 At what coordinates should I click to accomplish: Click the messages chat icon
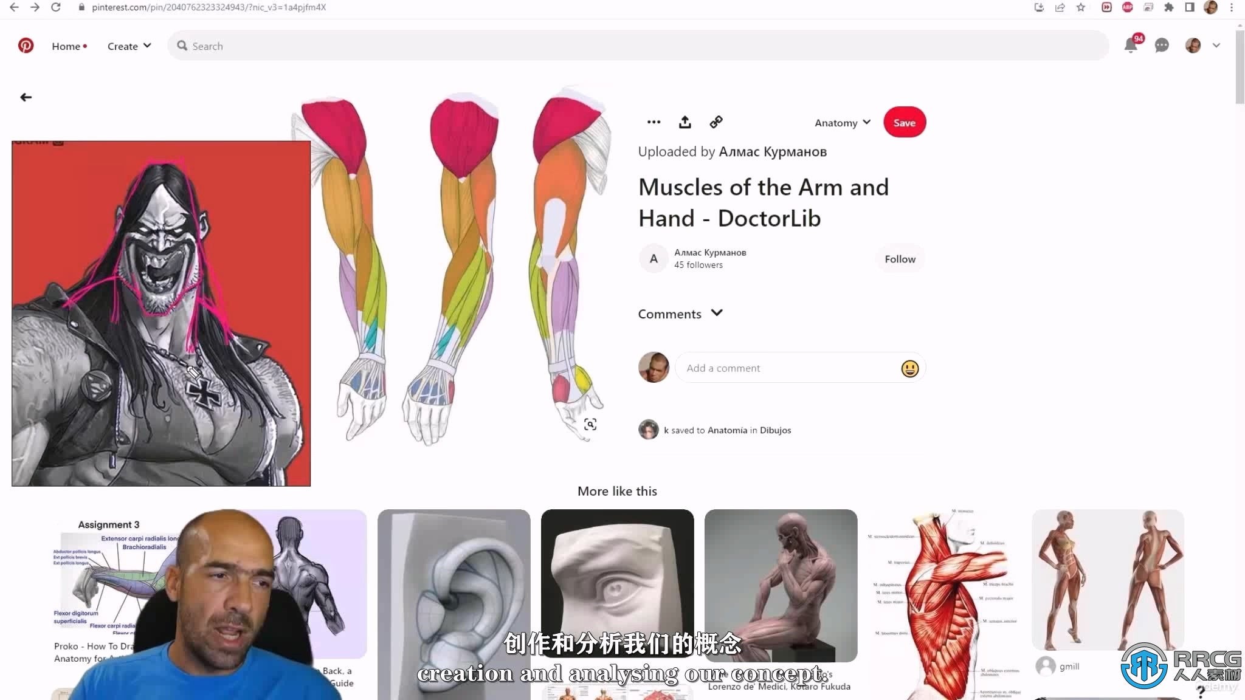(x=1161, y=46)
